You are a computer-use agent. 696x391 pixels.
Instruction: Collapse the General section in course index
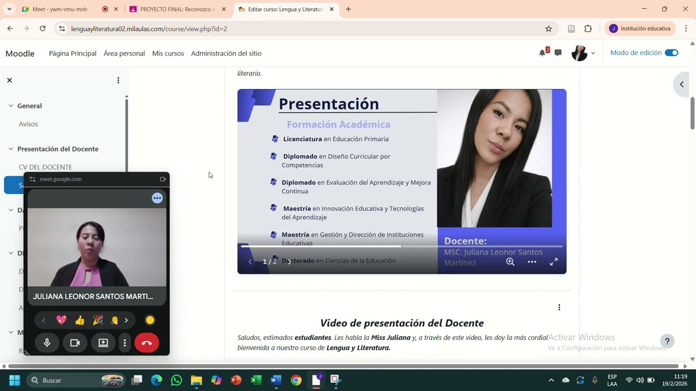click(x=10, y=106)
